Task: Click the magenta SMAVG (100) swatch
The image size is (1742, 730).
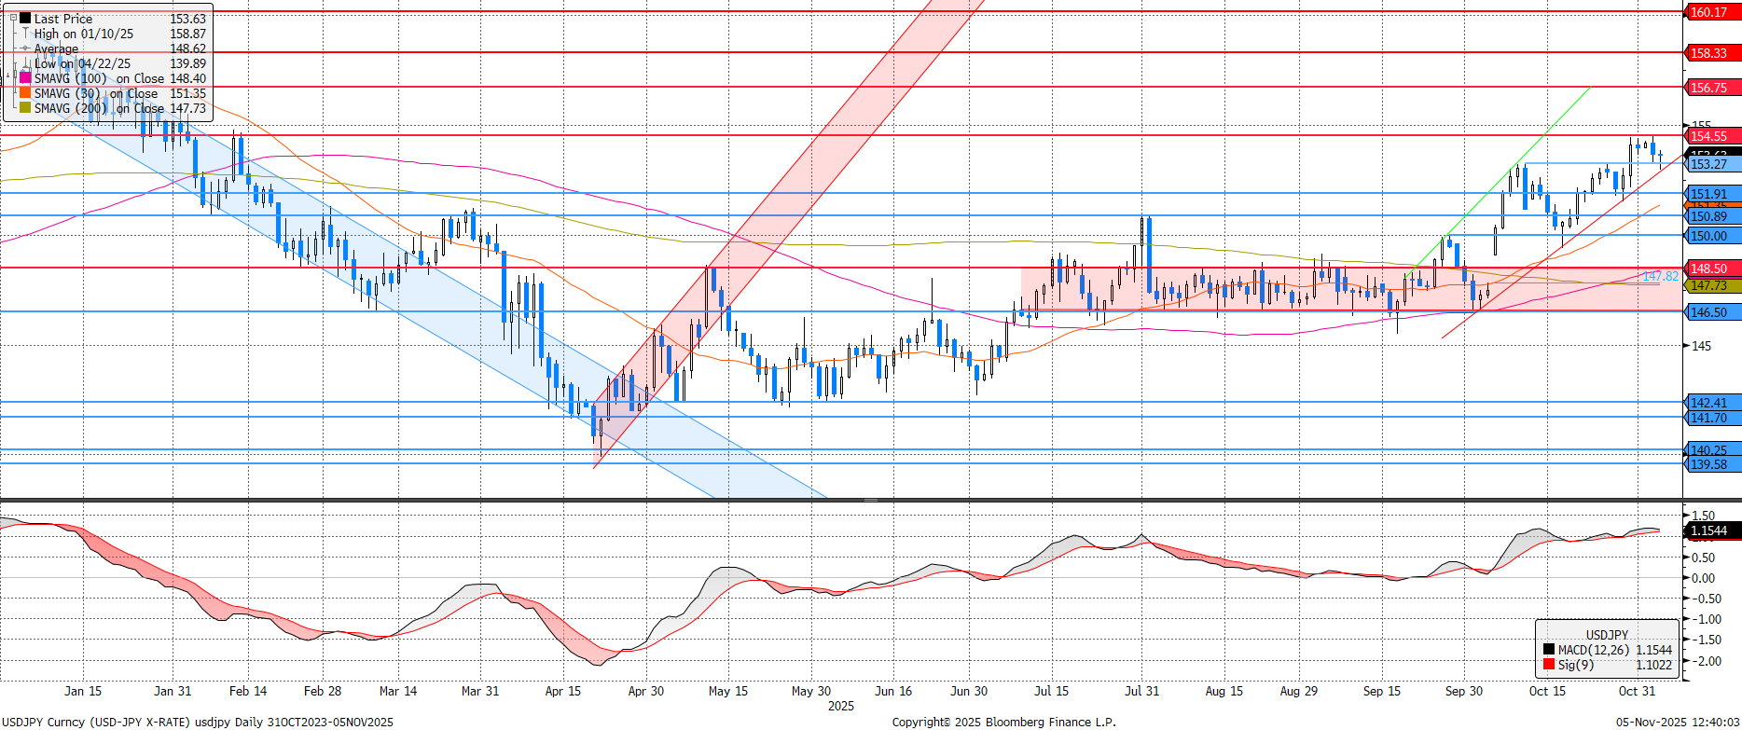Action: 25,78
